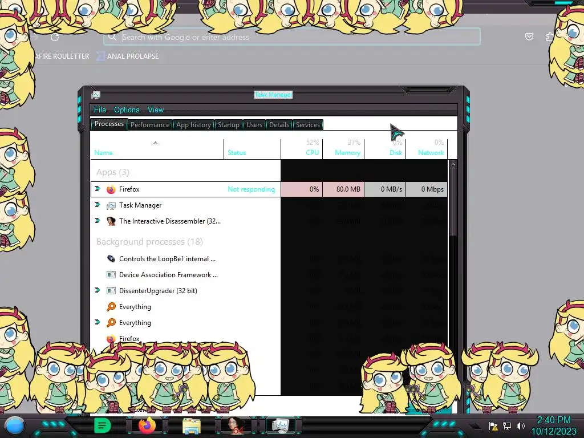The width and height of the screenshot is (584, 438).
Task: Click Firefox reload page icon
Action: 55,37
